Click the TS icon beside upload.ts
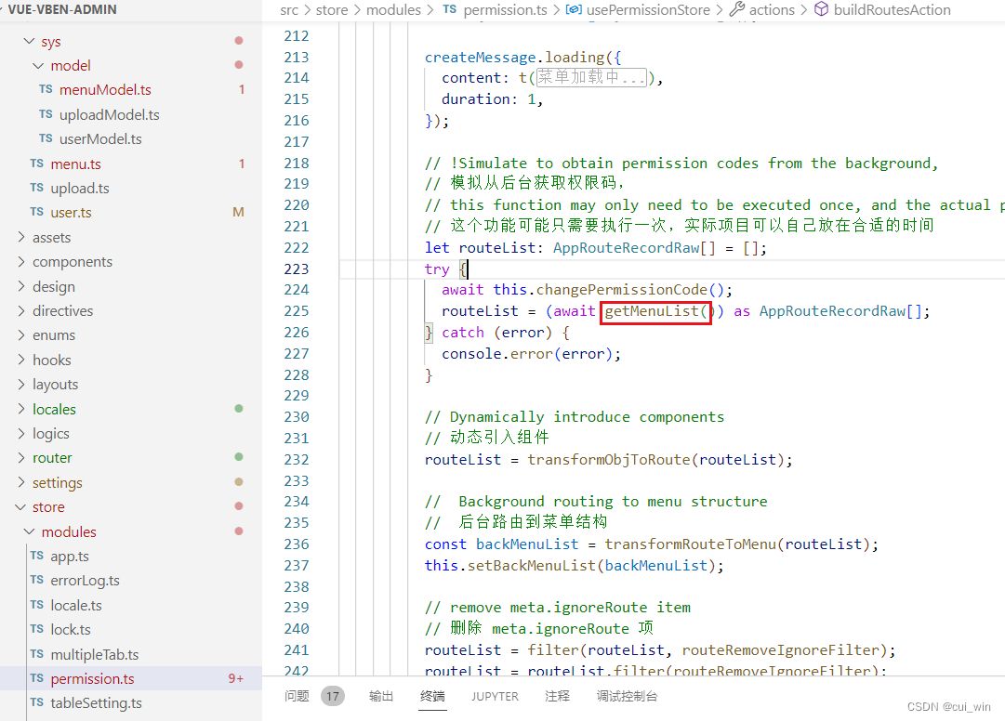The width and height of the screenshot is (1005, 721). (x=36, y=189)
